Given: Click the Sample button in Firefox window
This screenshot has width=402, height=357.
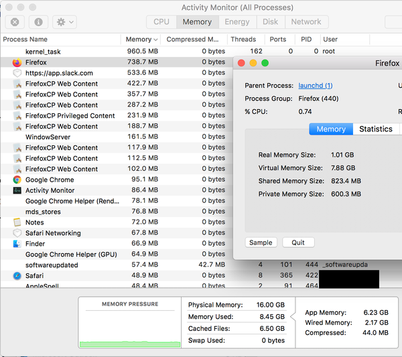Looking at the screenshot, I should [x=261, y=242].
